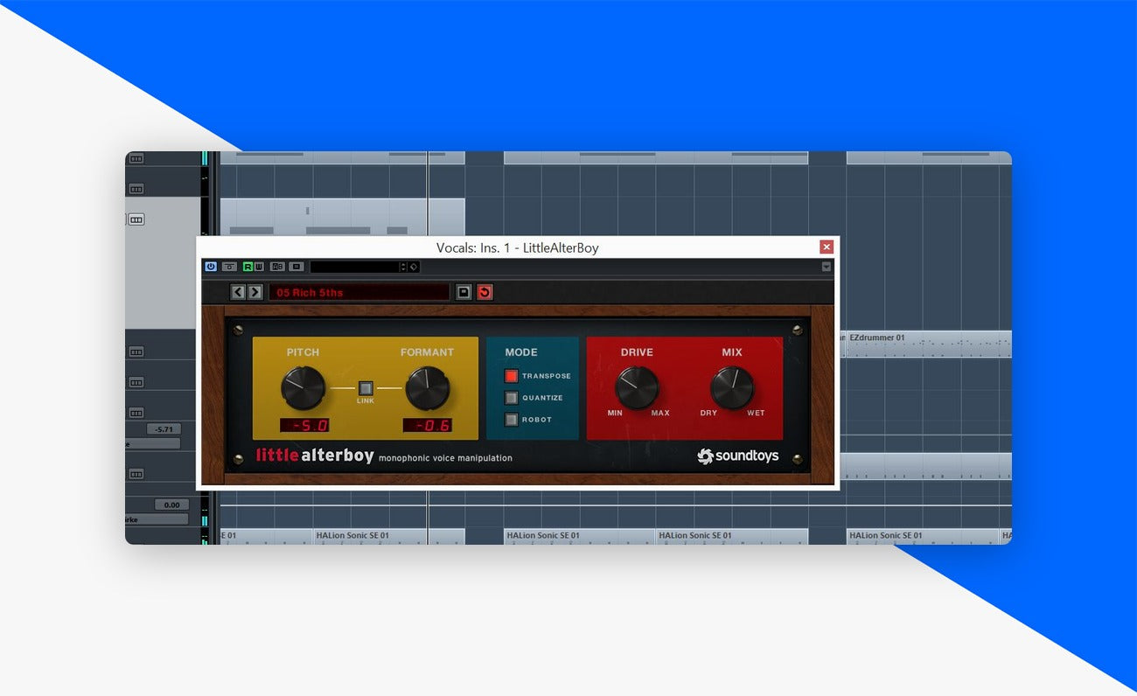Load the next Soundtoys preset
Screen dimensions: 1137x696
coord(255,292)
